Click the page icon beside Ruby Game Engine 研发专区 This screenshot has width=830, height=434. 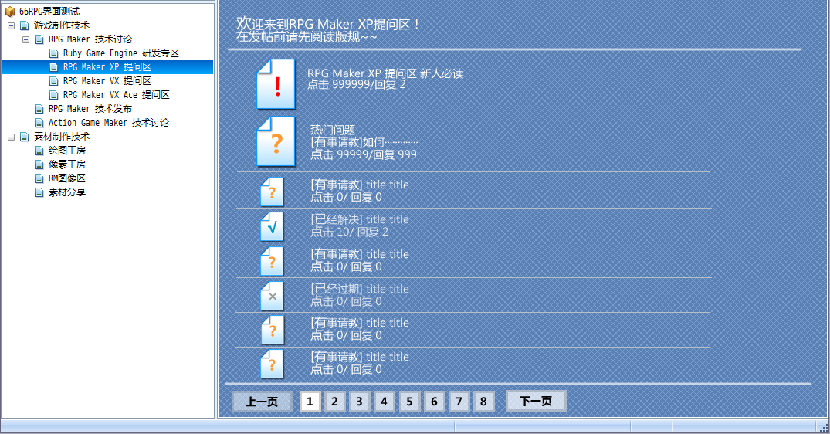pos(53,53)
